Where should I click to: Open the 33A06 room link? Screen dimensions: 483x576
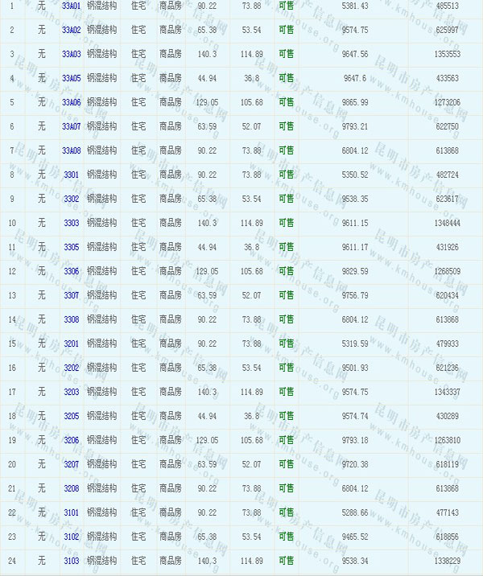point(71,102)
